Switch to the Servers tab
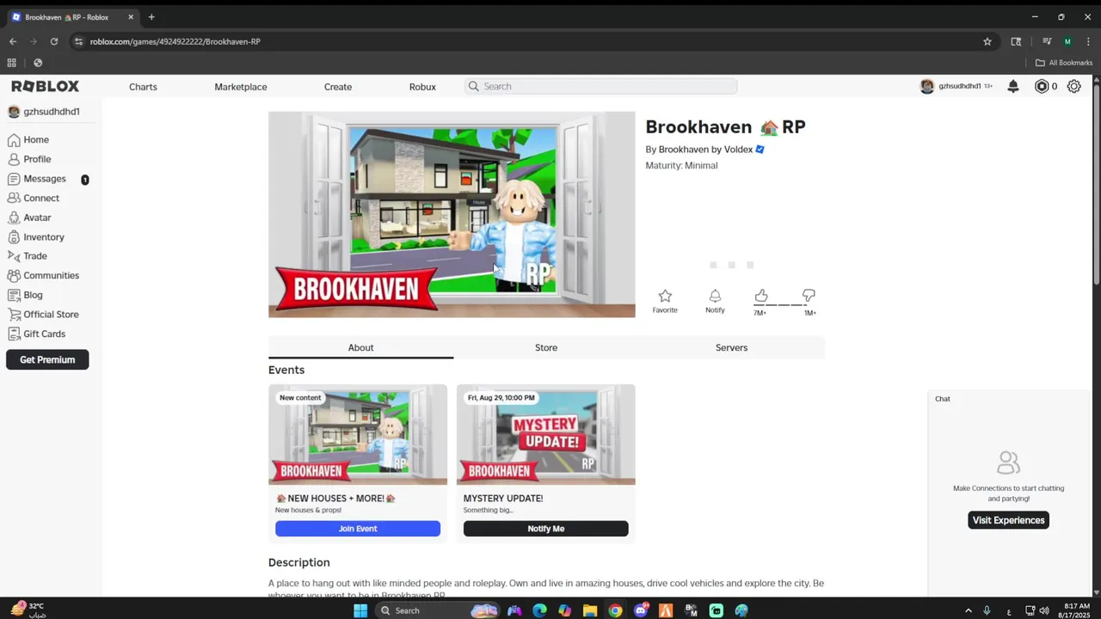Screen dimensions: 1101x619 (x=731, y=347)
